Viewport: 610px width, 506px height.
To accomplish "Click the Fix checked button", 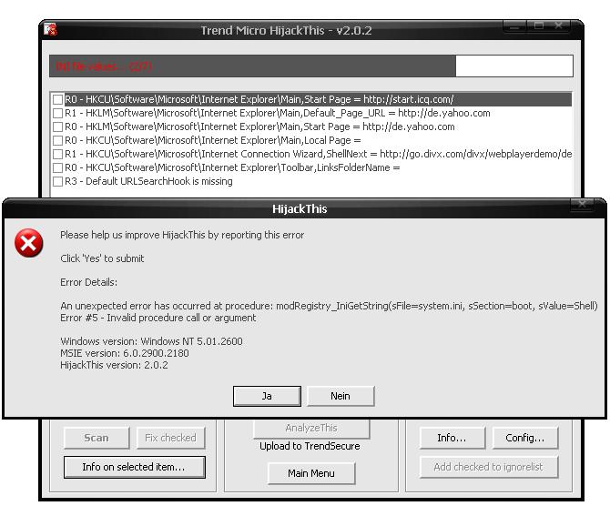I will [170, 438].
